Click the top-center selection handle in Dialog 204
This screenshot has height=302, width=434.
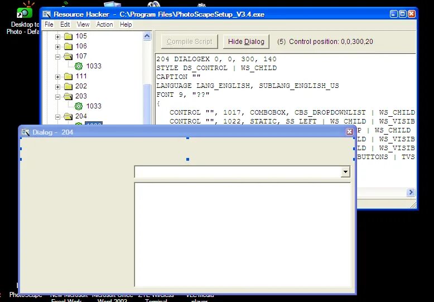pyautogui.click(x=187, y=138)
